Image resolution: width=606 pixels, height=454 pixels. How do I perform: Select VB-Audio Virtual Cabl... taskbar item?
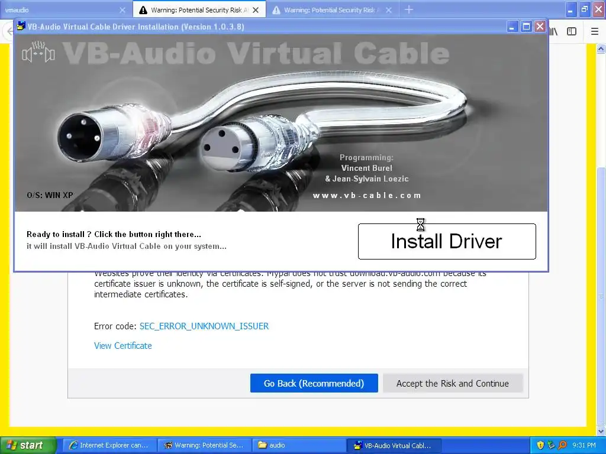point(394,445)
